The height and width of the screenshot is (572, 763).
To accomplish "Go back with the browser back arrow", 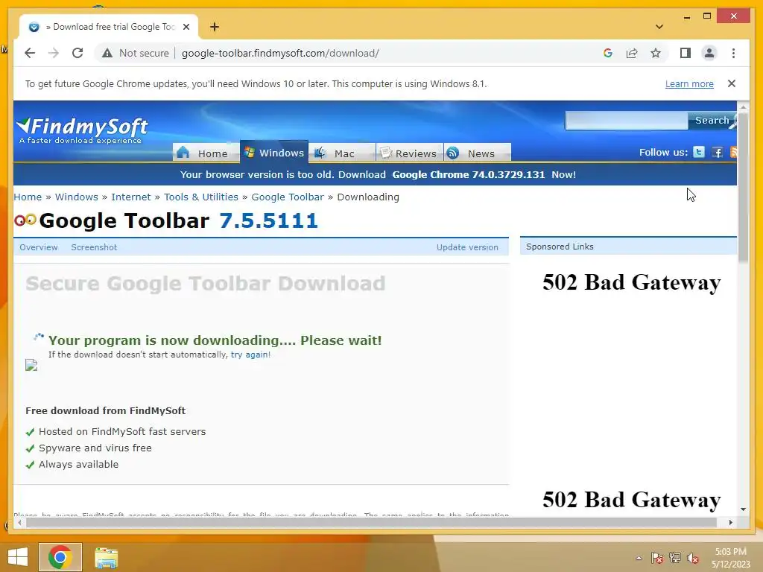I will (30, 53).
